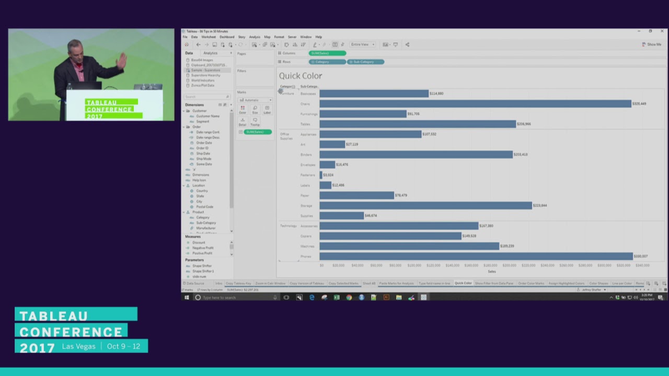Open the Format menu

[x=279, y=37]
